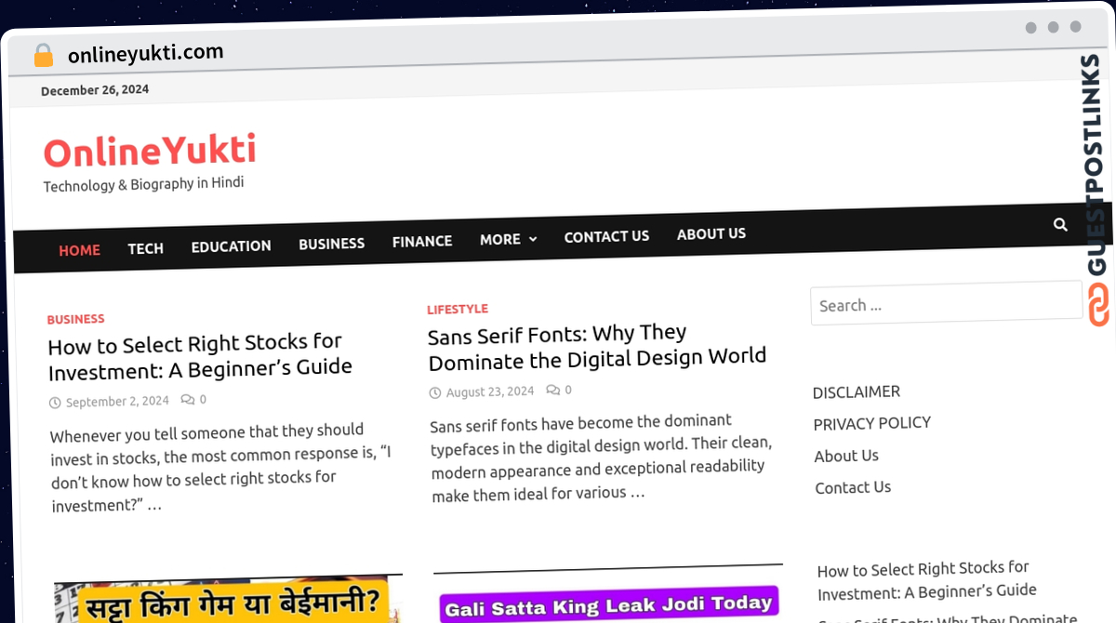This screenshot has width=1116, height=623.
Task: Open the PRIVACY POLICY sidebar link
Action: point(872,423)
